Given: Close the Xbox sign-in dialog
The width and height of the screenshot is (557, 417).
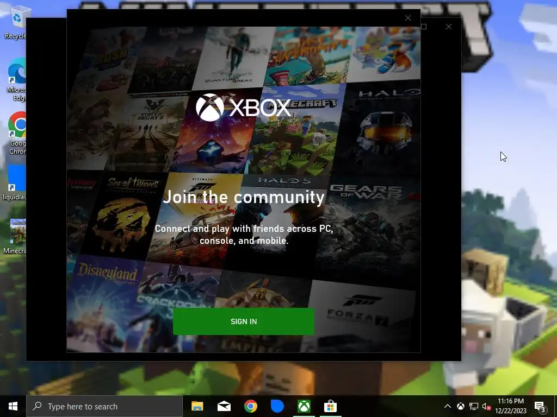Looking at the screenshot, I should click(x=408, y=18).
